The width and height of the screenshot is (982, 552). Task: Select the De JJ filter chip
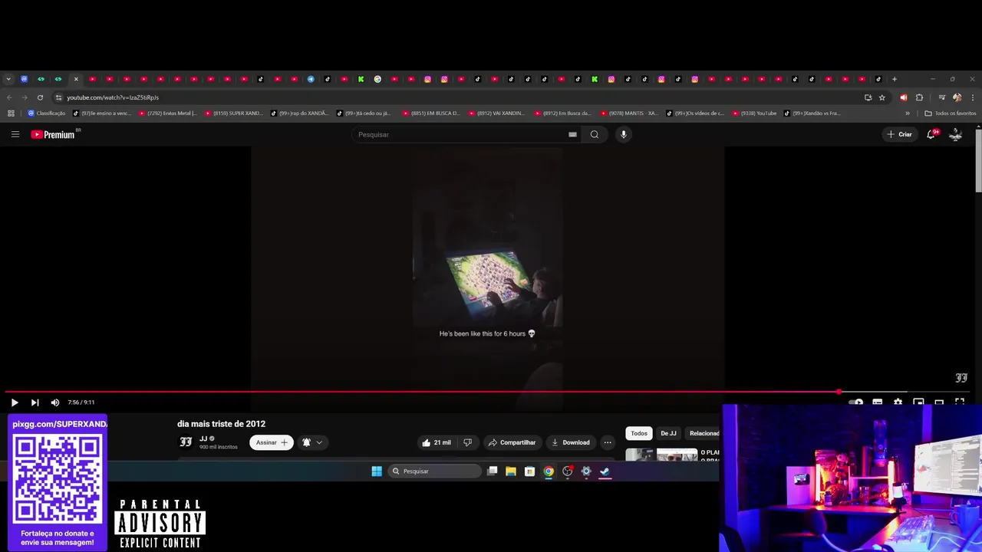(x=669, y=433)
